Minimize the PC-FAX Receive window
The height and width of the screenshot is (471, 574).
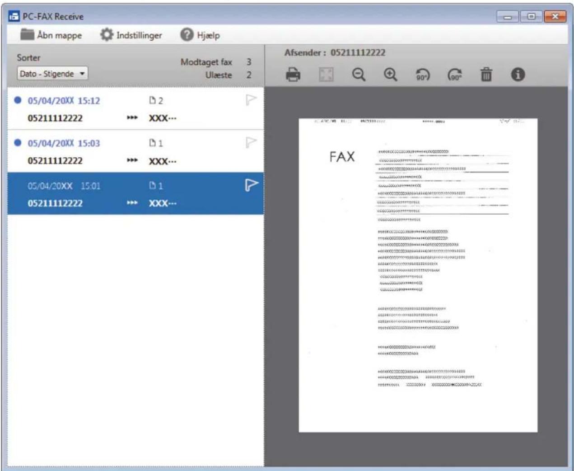(508, 17)
